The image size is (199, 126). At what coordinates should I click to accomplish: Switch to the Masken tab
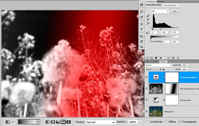point(160,1)
